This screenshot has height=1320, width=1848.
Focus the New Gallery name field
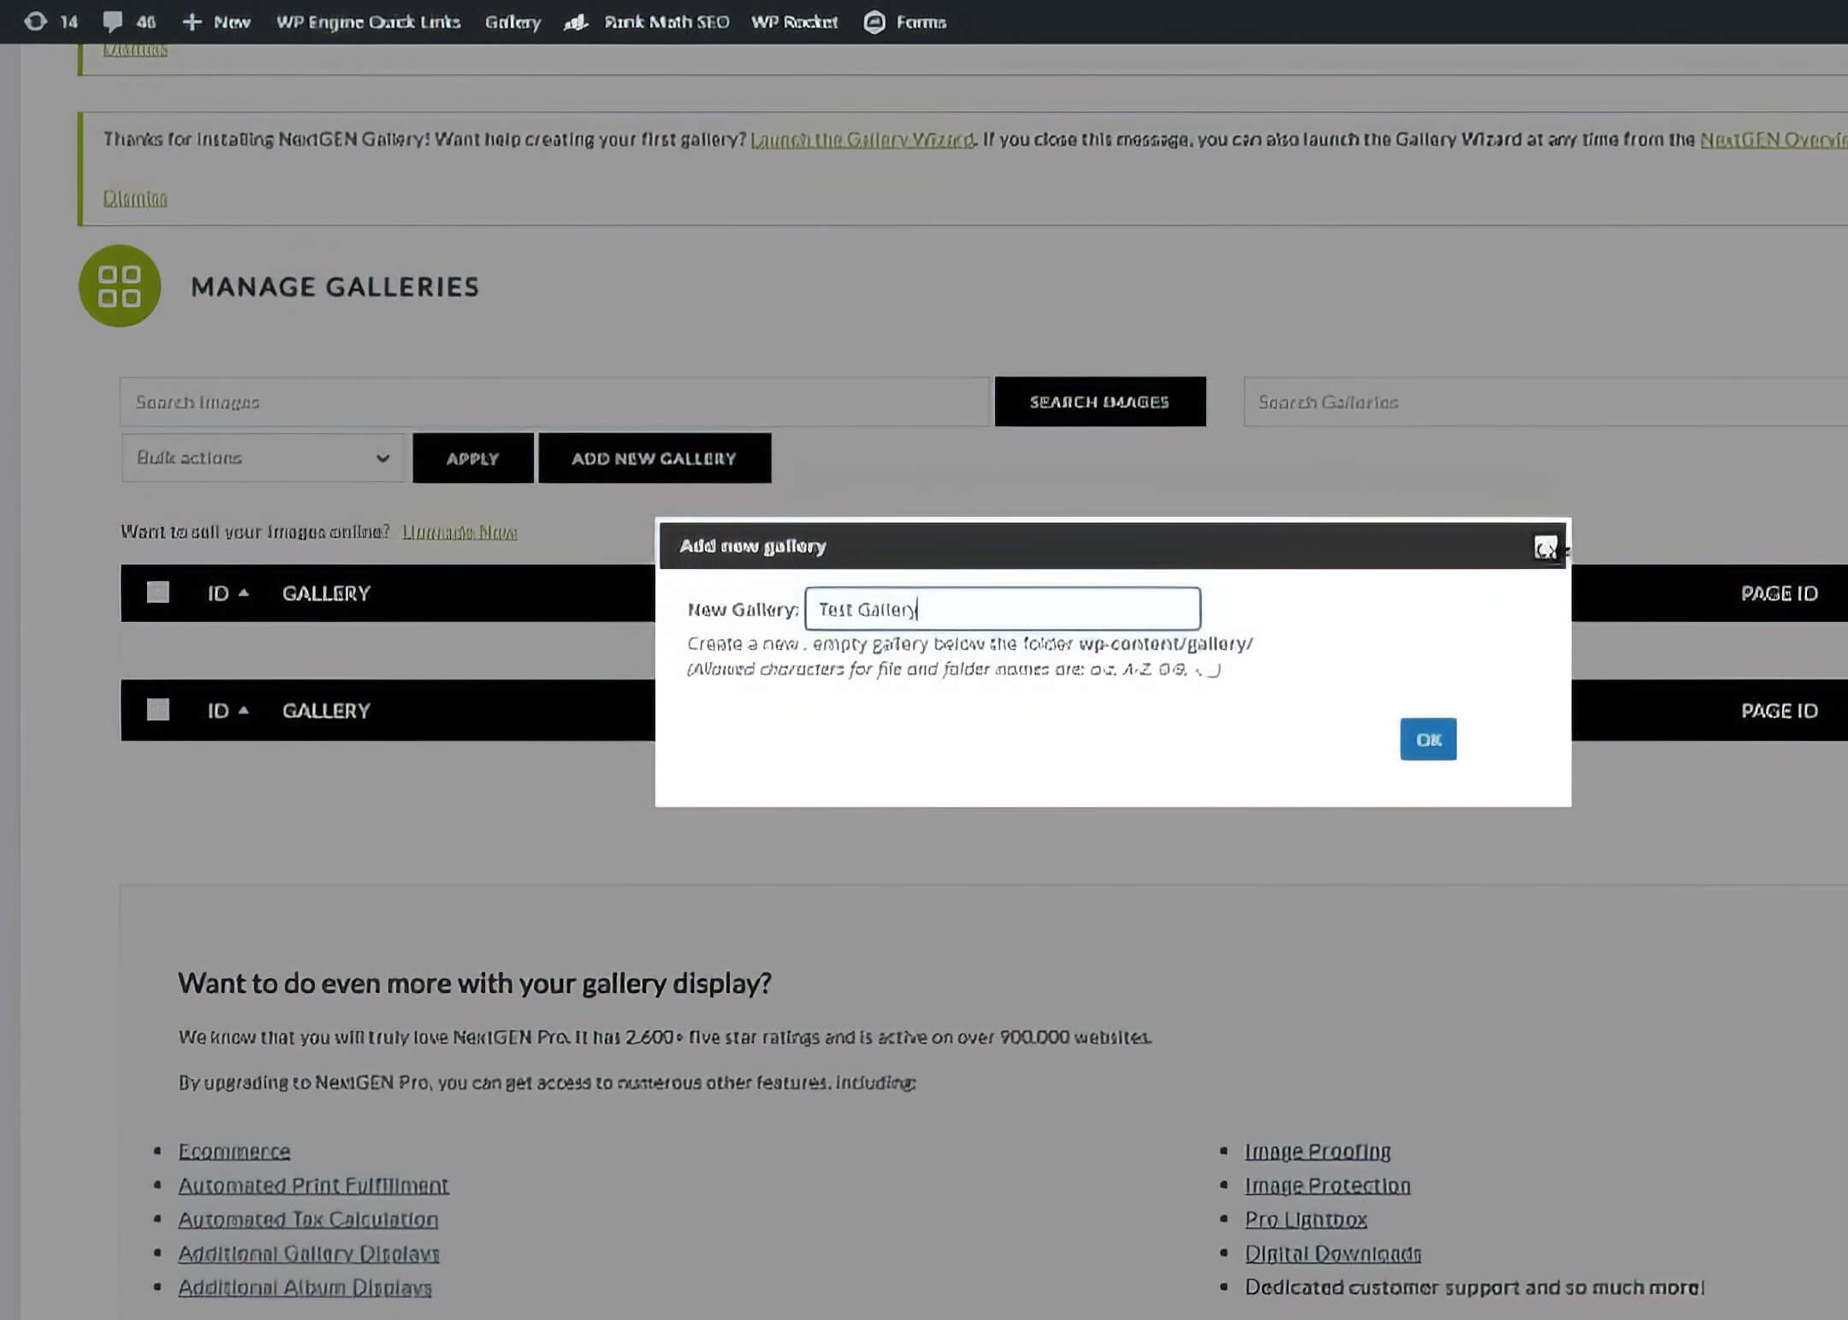pyautogui.click(x=1003, y=609)
